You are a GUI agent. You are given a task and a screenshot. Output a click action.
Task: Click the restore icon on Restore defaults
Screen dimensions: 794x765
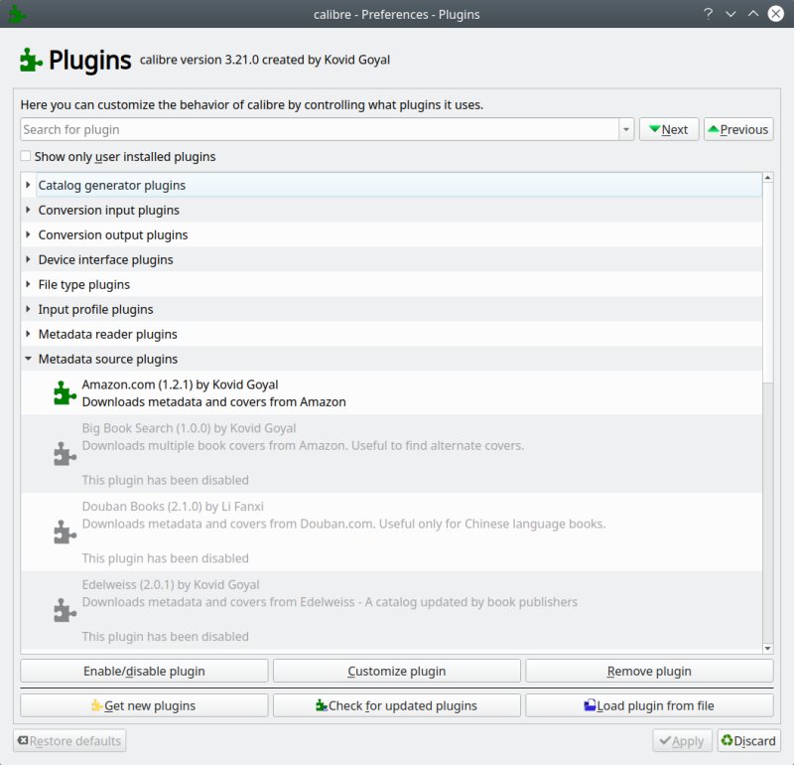pyautogui.click(x=22, y=740)
